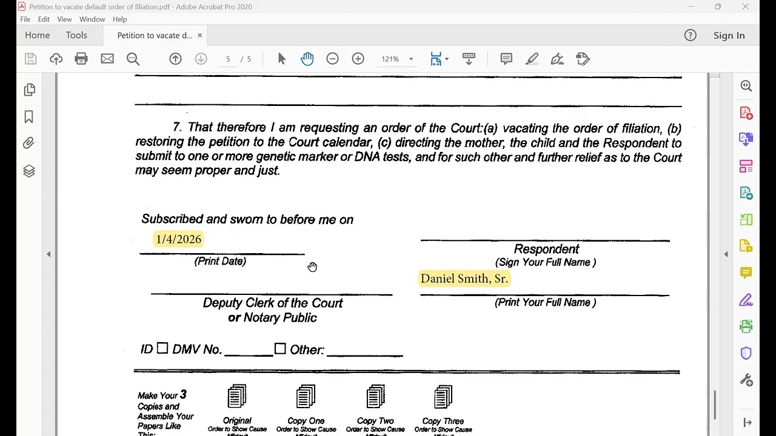
Task: Go to next page arrow
Action: (x=201, y=59)
